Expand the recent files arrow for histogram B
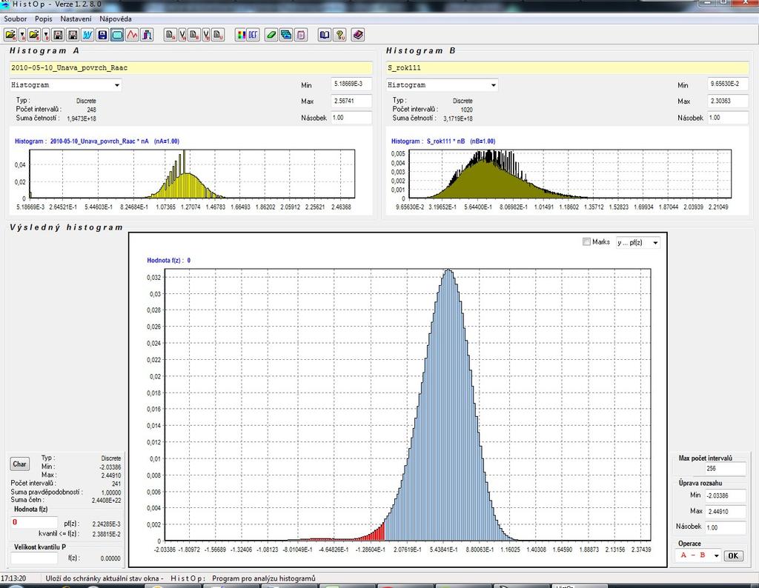Image resolution: width=759 pixels, height=588 pixels. click(46, 35)
